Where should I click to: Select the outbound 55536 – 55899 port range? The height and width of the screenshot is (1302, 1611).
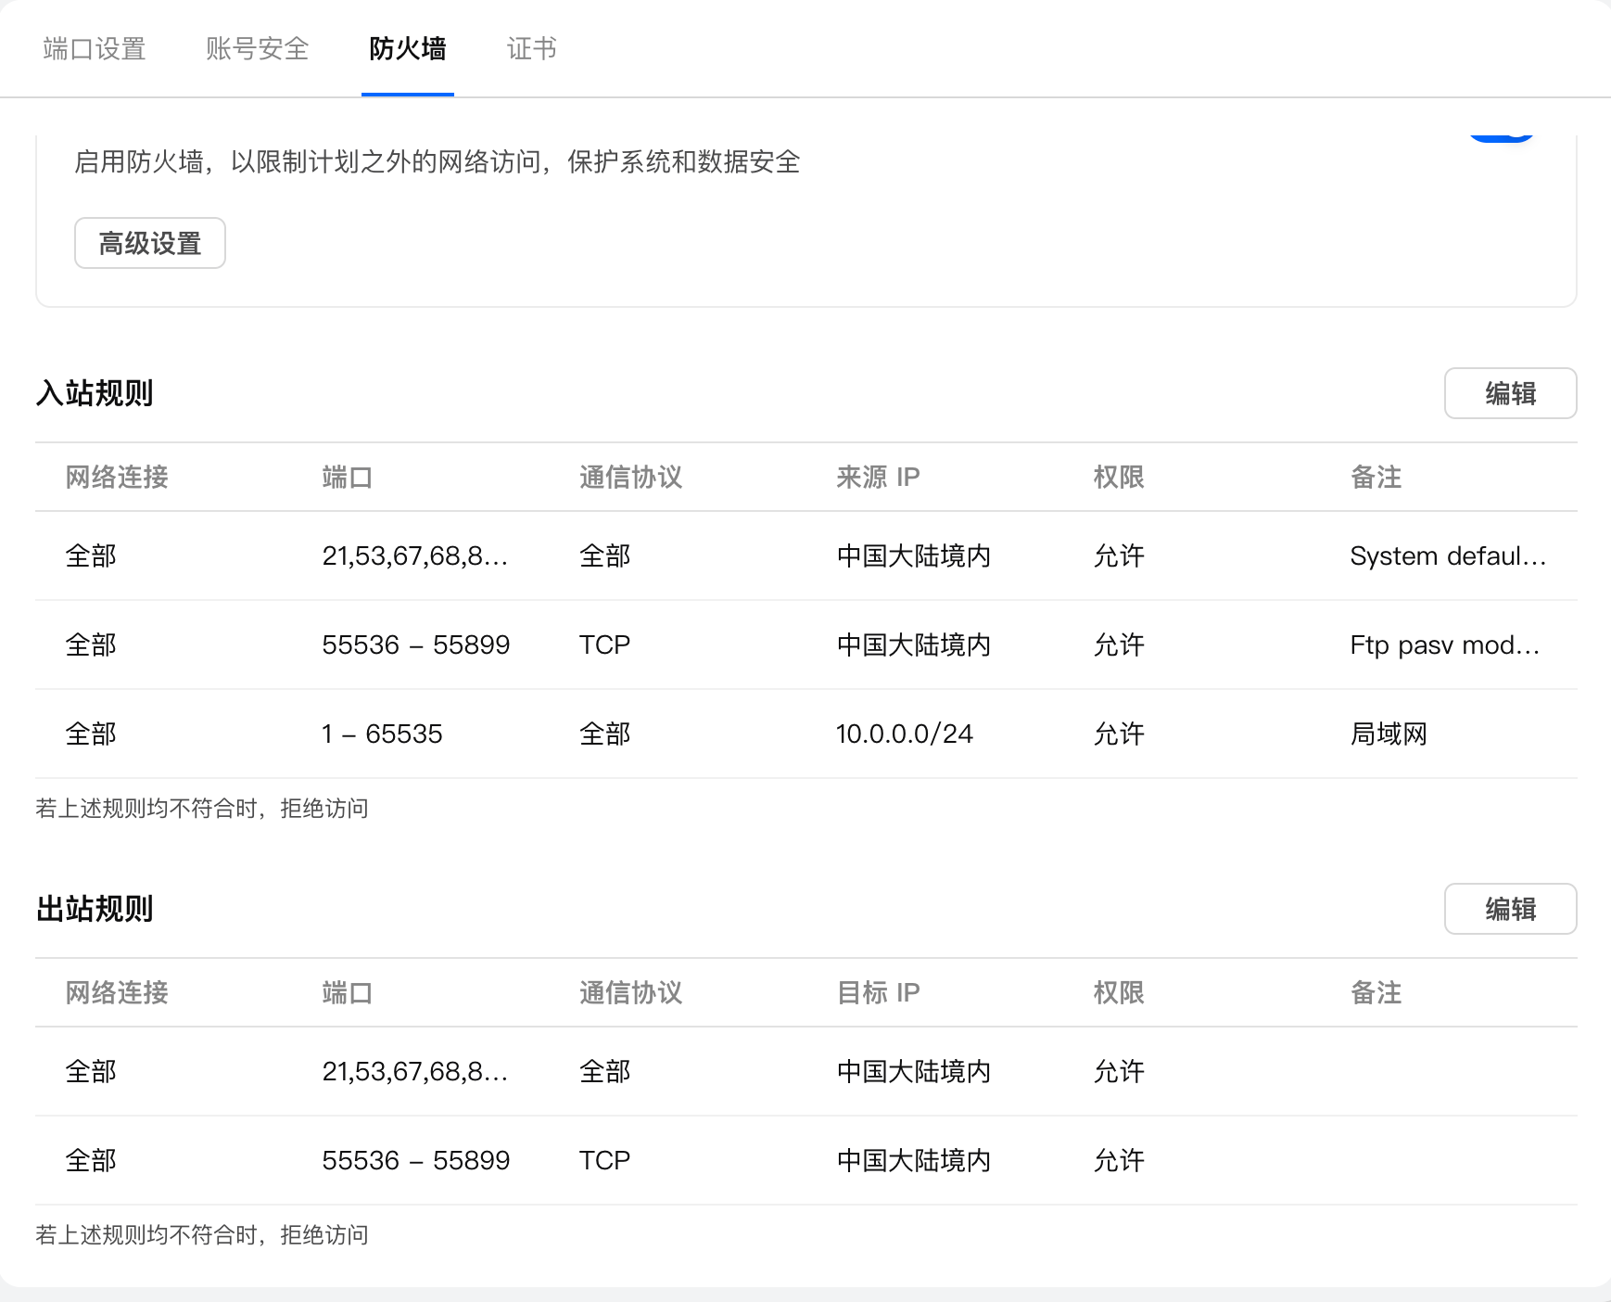click(x=415, y=1161)
